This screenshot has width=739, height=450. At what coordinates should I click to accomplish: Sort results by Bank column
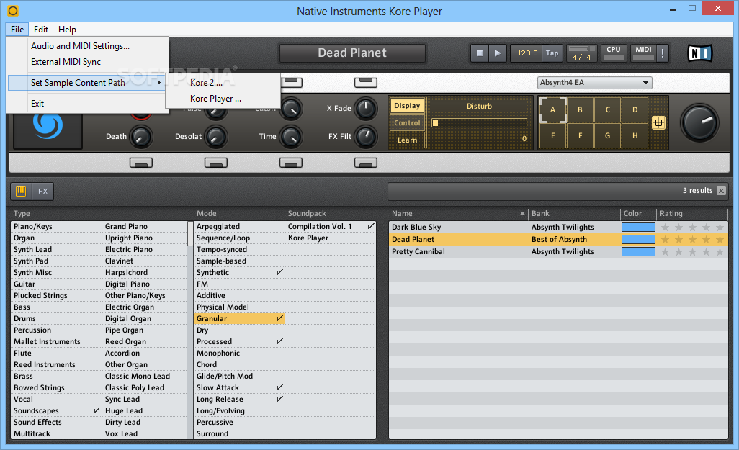click(x=574, y=213)
